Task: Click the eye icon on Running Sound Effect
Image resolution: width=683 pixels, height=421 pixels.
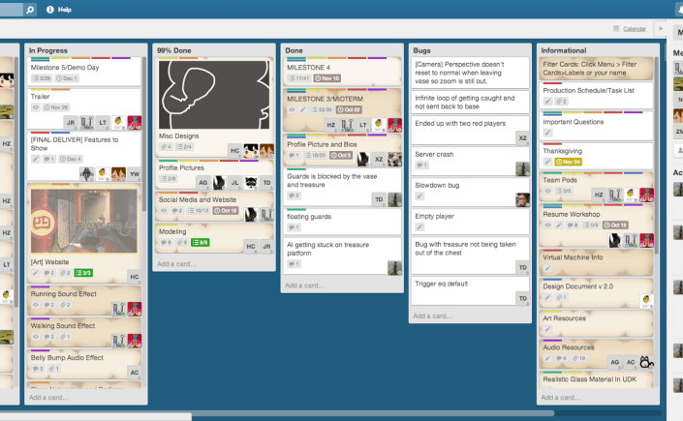Action: pos(35,306)
